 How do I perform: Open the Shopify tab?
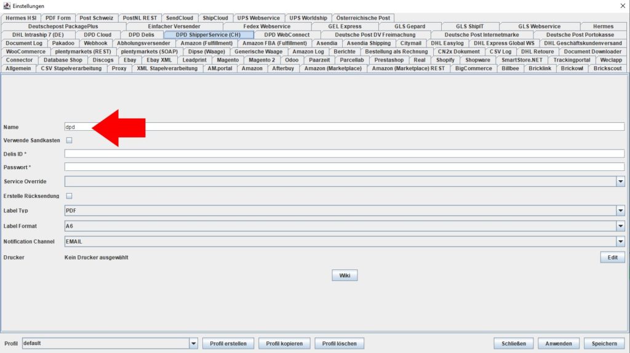[445, 60]
